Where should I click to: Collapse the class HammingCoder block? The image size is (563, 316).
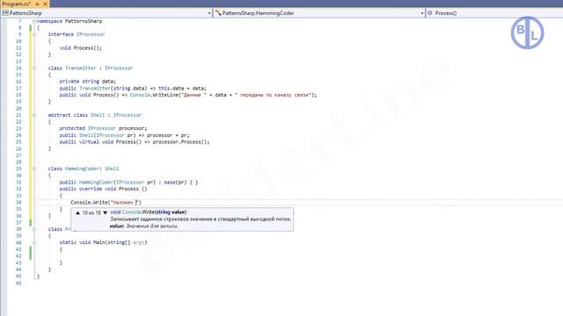[x=34, y=169]
